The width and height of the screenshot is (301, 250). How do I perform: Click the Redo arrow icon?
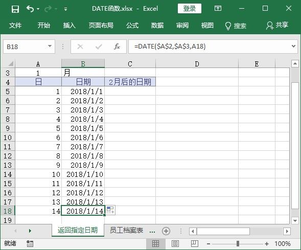click(48, 9)
